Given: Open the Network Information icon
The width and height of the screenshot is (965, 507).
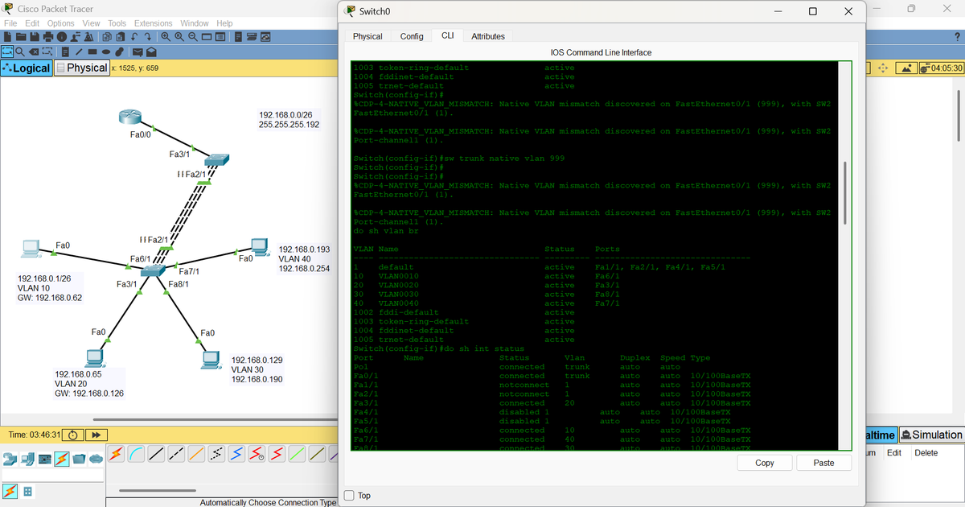Looking at the screenshot, I should [x=62, y=37].
